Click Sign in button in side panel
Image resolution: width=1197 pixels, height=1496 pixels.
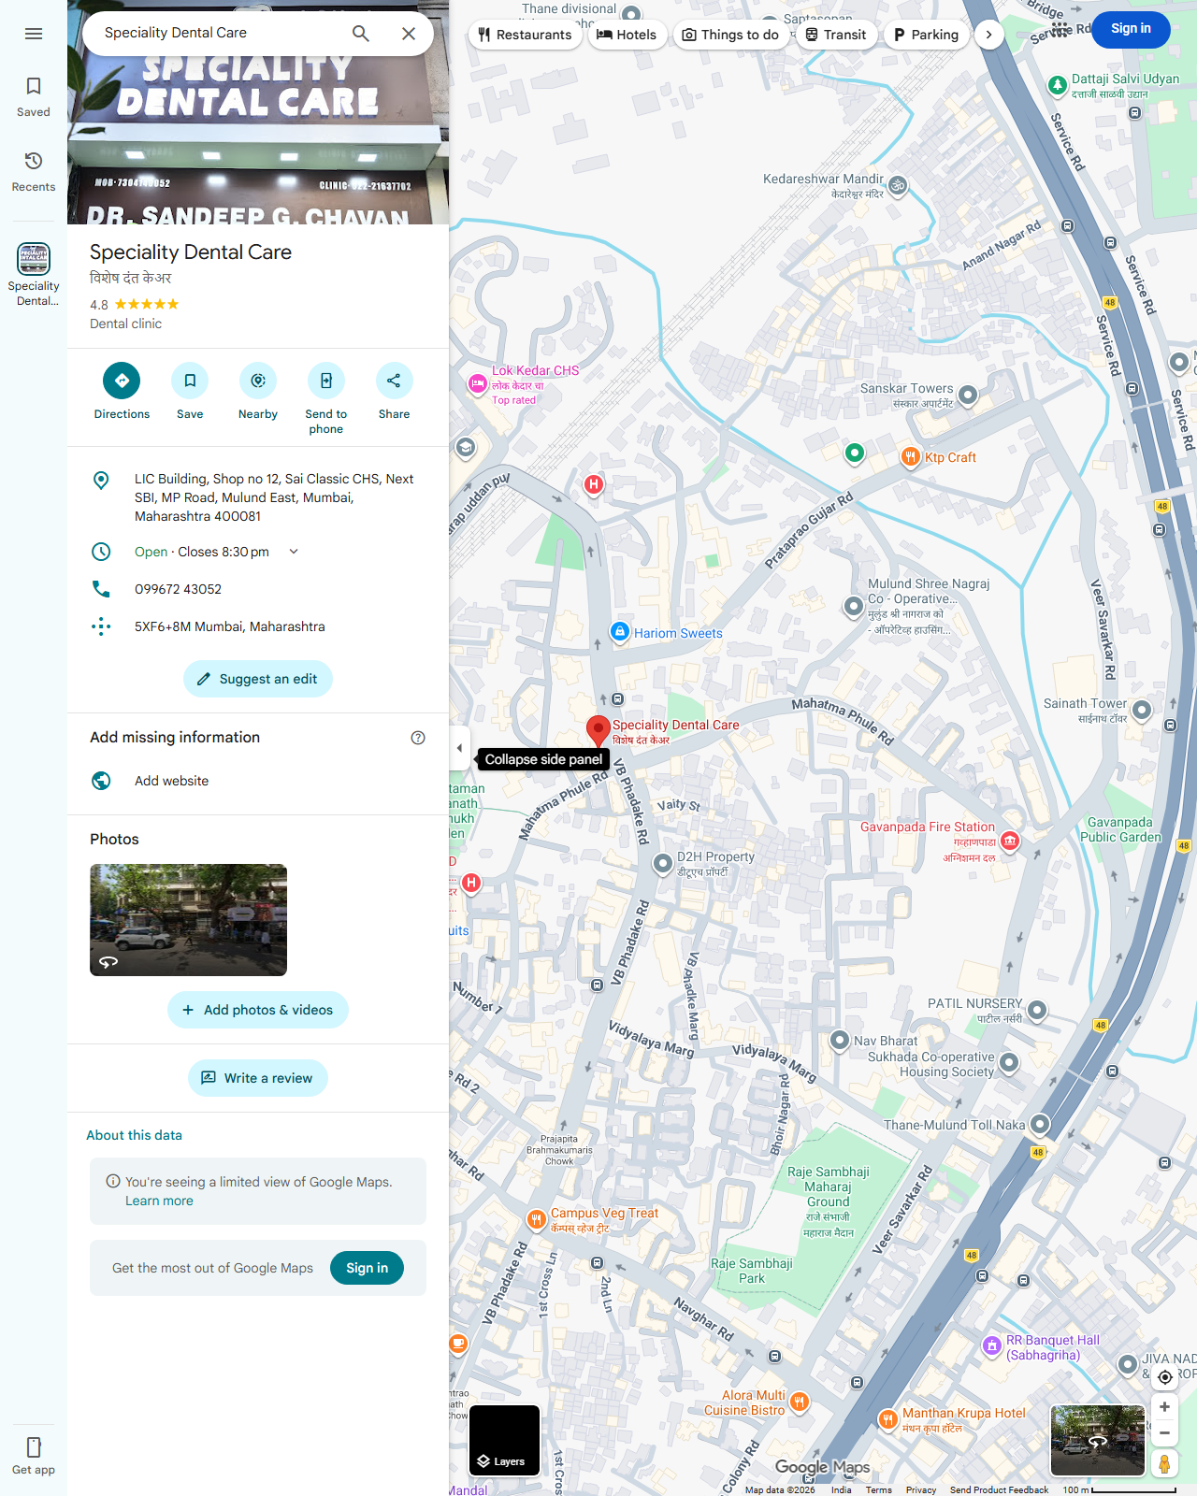[x=367, y=1268]
